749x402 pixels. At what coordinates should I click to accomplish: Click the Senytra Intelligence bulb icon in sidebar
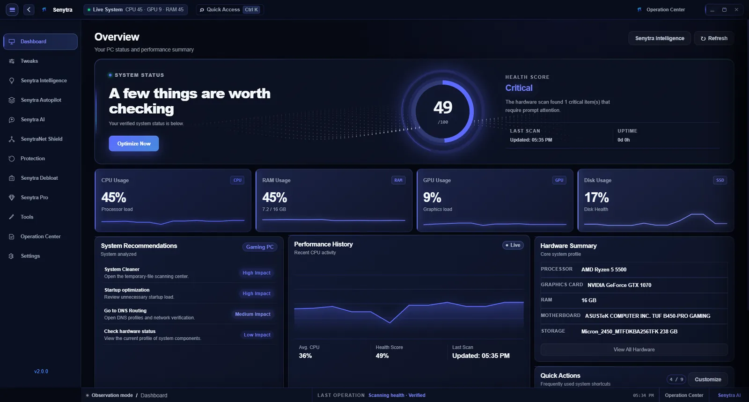coord(12,80)
